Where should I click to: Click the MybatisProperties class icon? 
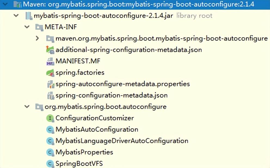[x=50, y=152]
